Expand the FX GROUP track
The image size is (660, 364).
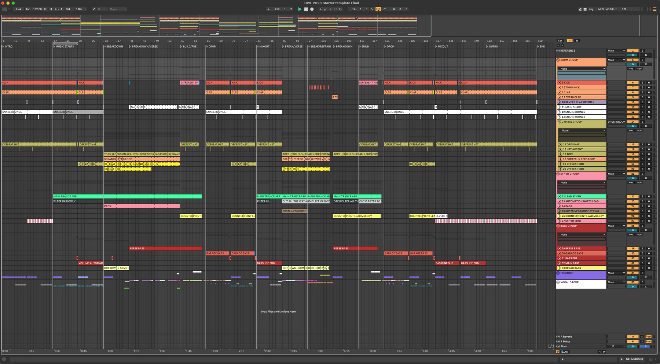tap(558, 273)
